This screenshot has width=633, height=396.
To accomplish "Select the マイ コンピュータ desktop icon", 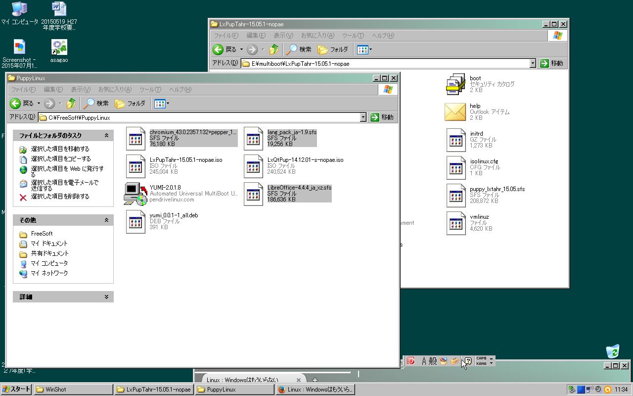I will click(x=19, y=8).
